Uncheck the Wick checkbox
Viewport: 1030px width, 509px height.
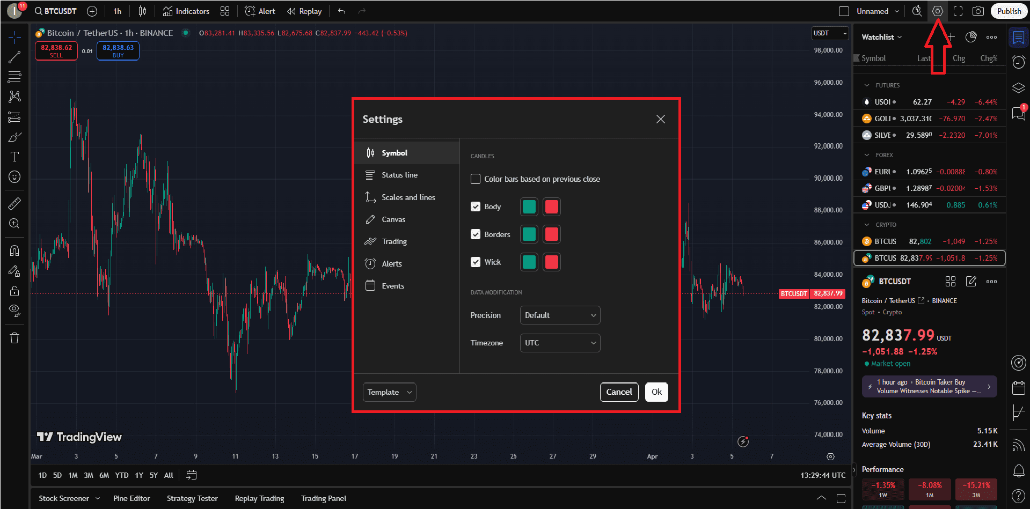476,262
